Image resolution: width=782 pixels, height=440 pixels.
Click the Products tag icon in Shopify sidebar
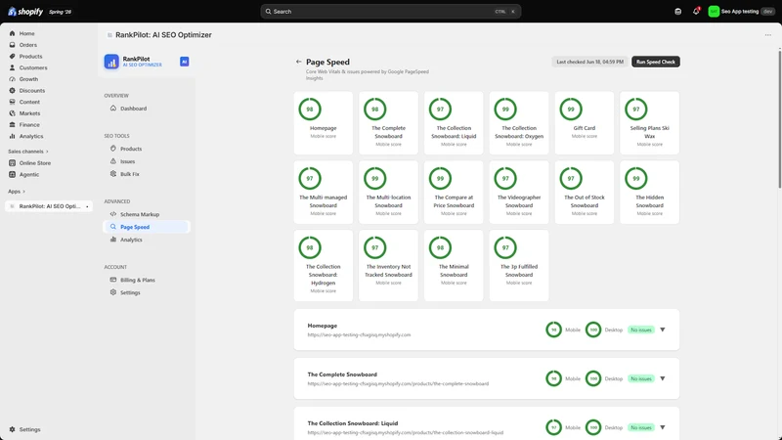tap(12, 57)
